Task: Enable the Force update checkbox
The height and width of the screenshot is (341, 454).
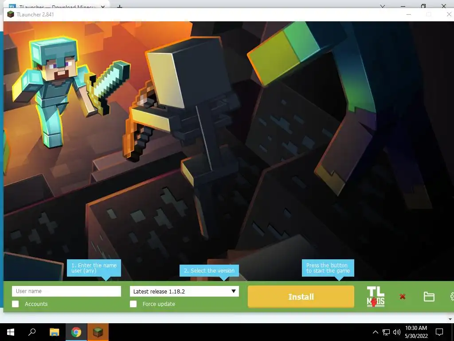Action: tap(133, 304)
